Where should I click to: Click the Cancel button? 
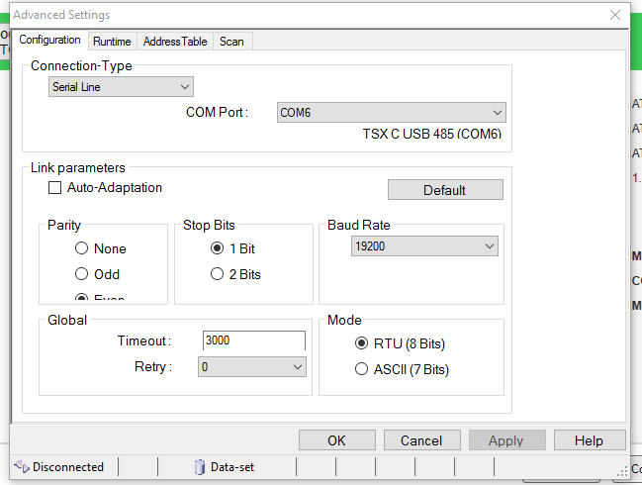click(x=421, y=440)
